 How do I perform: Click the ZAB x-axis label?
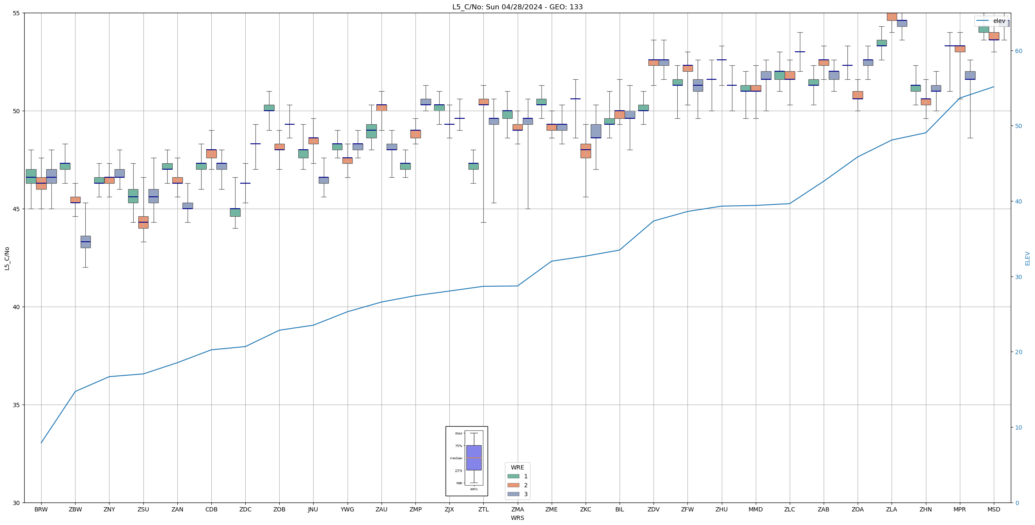click(824, 510)
